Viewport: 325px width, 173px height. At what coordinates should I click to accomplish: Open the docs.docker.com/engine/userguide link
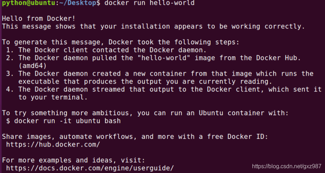[x=90, y=168]
